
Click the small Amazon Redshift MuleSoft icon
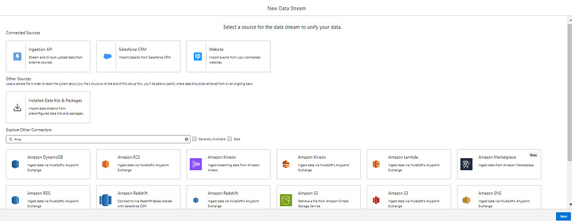[x=196, y=200]
